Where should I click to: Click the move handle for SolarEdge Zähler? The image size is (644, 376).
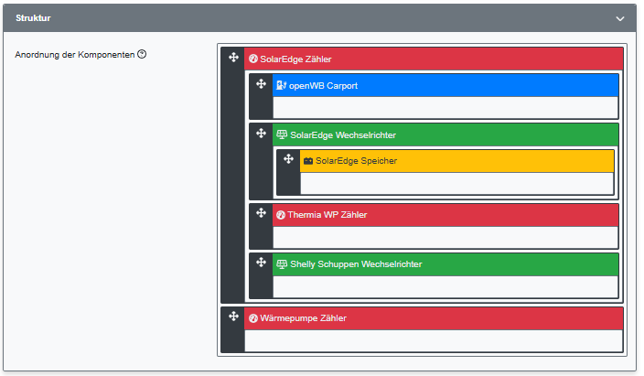233,57
